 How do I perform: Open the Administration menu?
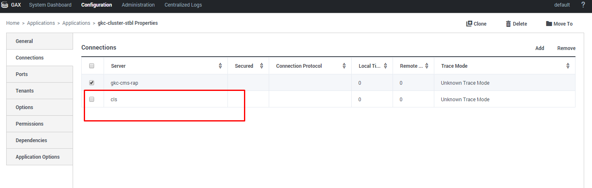click(x=138, y=5)
